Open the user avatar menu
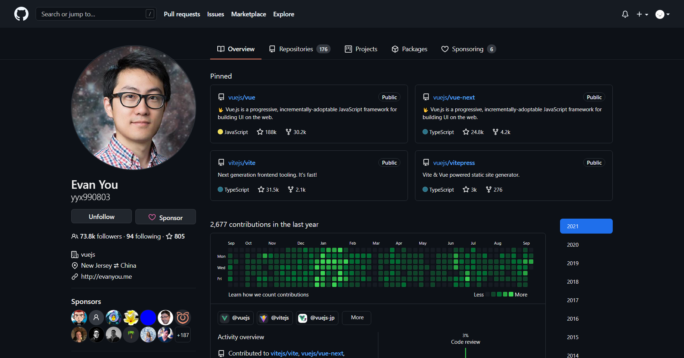This screenshot has height=358, width=684. [x=663, y=14]
